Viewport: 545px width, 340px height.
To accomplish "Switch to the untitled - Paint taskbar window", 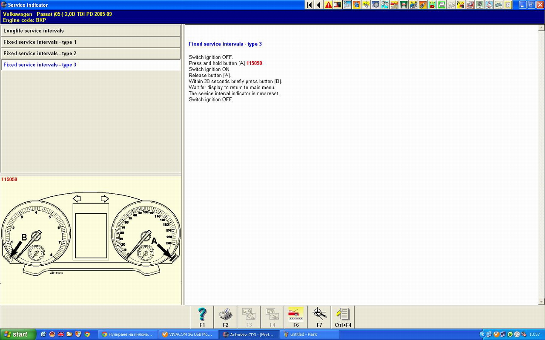I will point(309,334).
